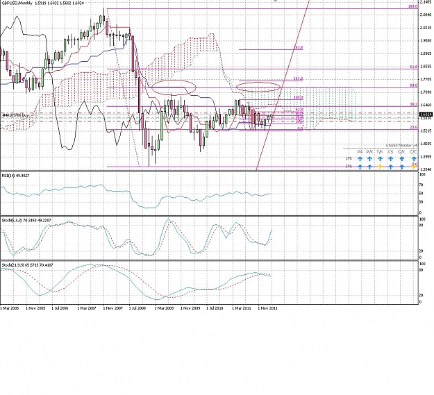
Task: Select the PA column header in monitor panel
Action: point(360,152)
